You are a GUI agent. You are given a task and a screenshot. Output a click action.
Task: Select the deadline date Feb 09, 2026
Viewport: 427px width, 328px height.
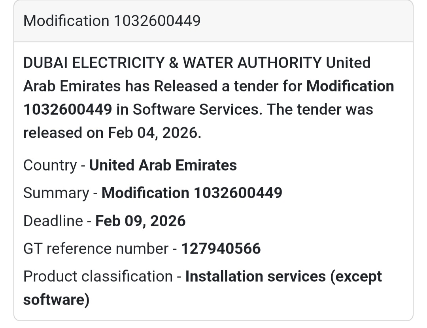click(x=140, y=221)
